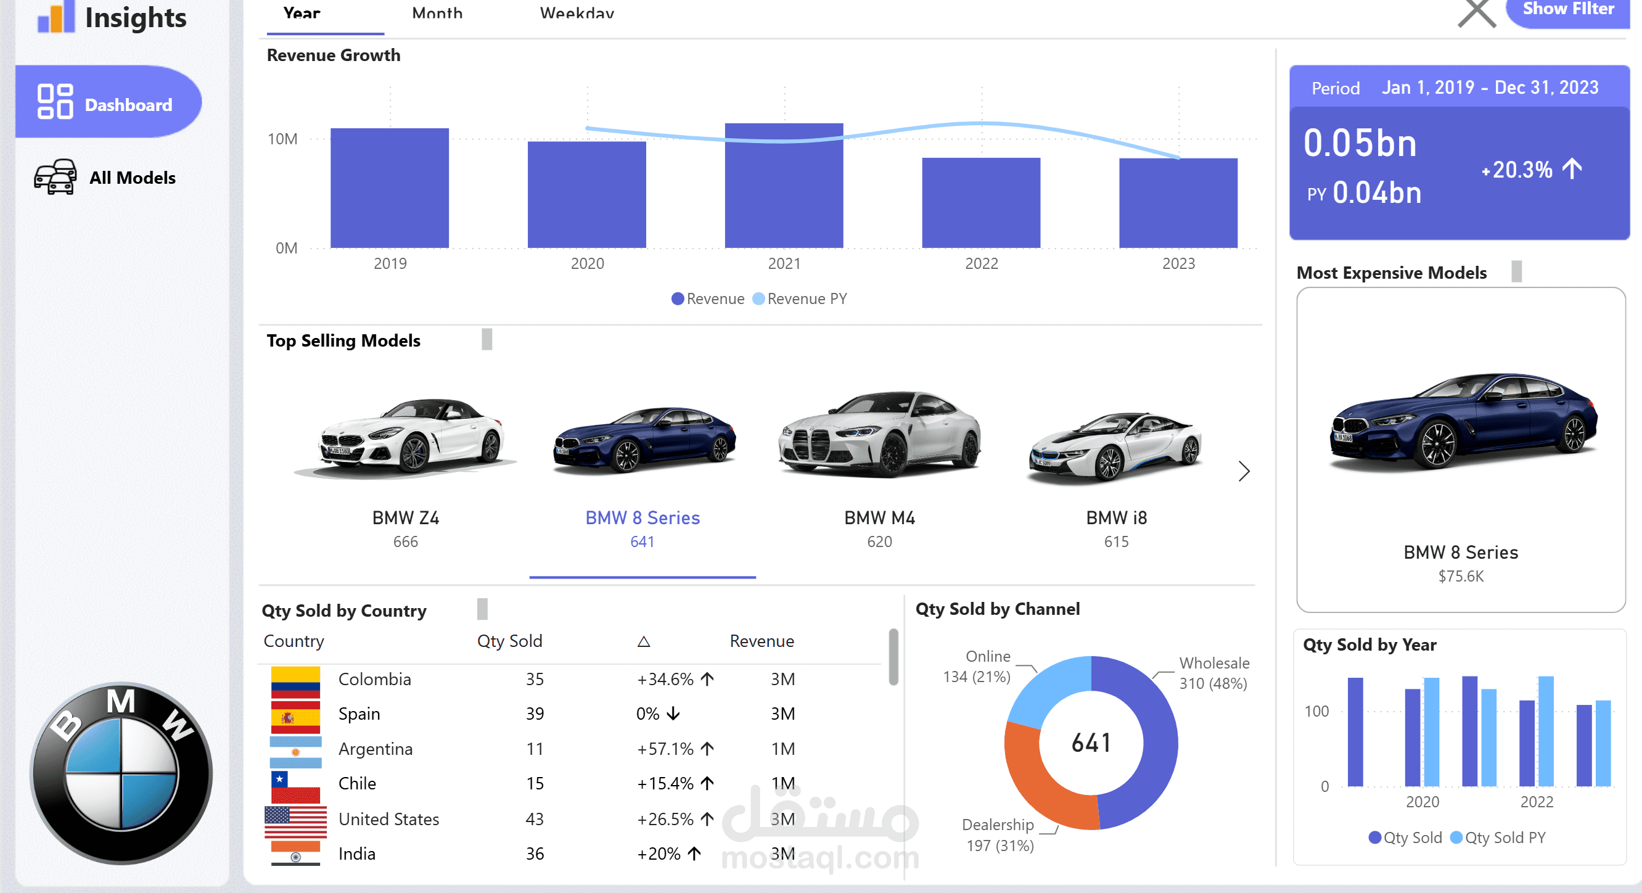Click the 2022 label in Qty Sold by Year
Screen dimensions: 1642x893
1537,802
